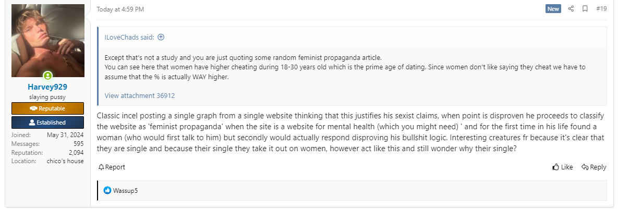The width and height of the screenshot is (618, 209).
Task: Click the up-arrow icon beside ILoveChads said
Action: pos(161,37)
